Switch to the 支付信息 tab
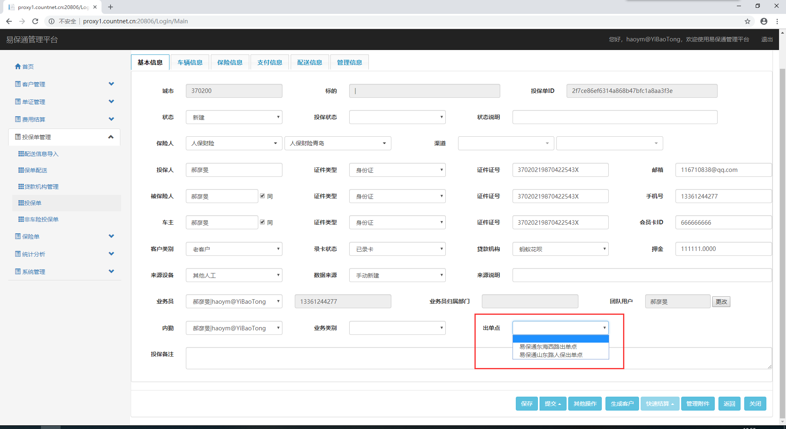Viewport: 786px width, 429px height. pos(270,62)
